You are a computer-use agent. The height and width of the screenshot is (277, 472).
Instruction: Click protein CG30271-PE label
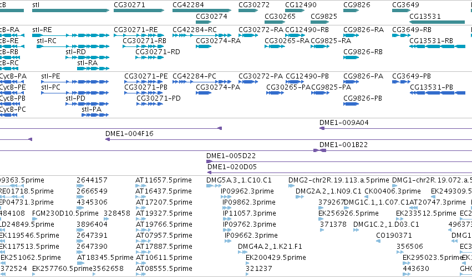coord(146,76)
